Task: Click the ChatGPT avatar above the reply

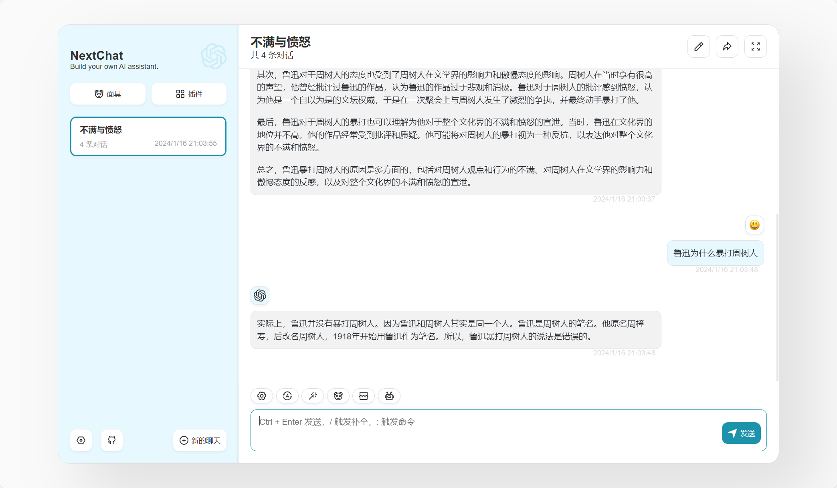Action: [x=260, y=296]
